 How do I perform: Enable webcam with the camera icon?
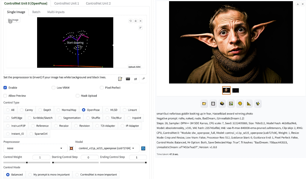coord(128,79)
